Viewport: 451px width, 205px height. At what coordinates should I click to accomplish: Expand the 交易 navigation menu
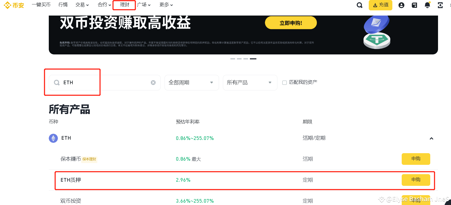pyautogui.click(x=82, y=5)
